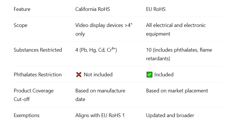Screen dimensions: 237x126
Task: Click All electrical and electronic equipment text
Action: point(176,29)
